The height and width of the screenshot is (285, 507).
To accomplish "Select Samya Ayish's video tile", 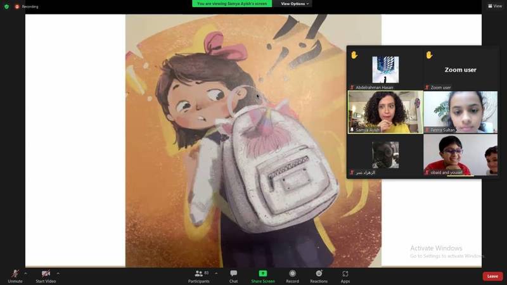I will (385, 111).
